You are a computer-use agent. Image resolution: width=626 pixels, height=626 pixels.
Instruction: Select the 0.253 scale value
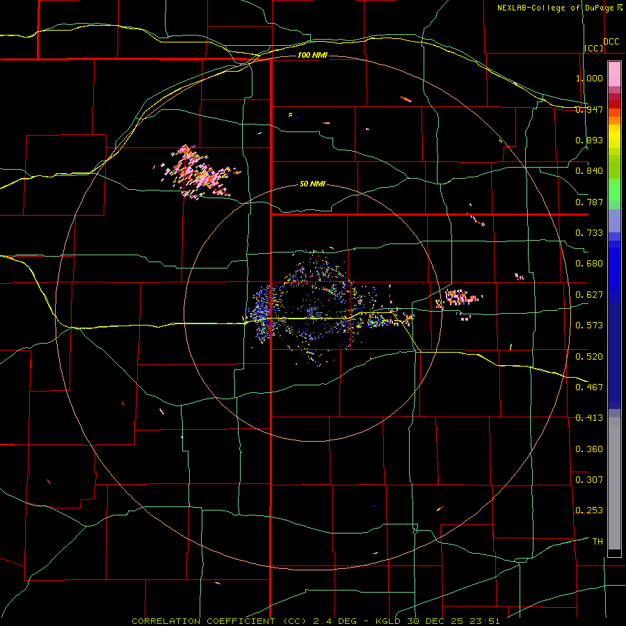(x=589, y=511)
